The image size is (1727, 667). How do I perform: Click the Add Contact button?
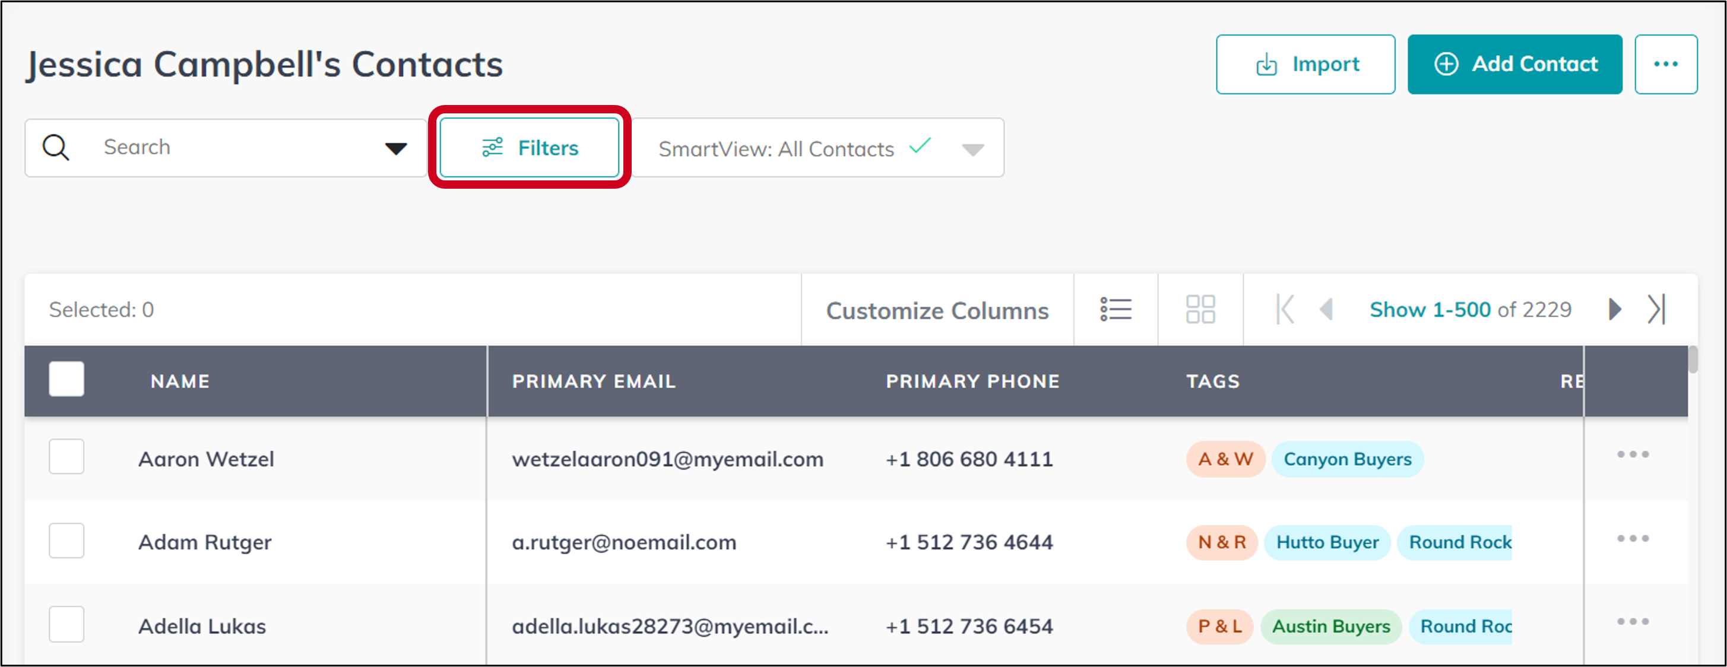(x=1515, y=64)
